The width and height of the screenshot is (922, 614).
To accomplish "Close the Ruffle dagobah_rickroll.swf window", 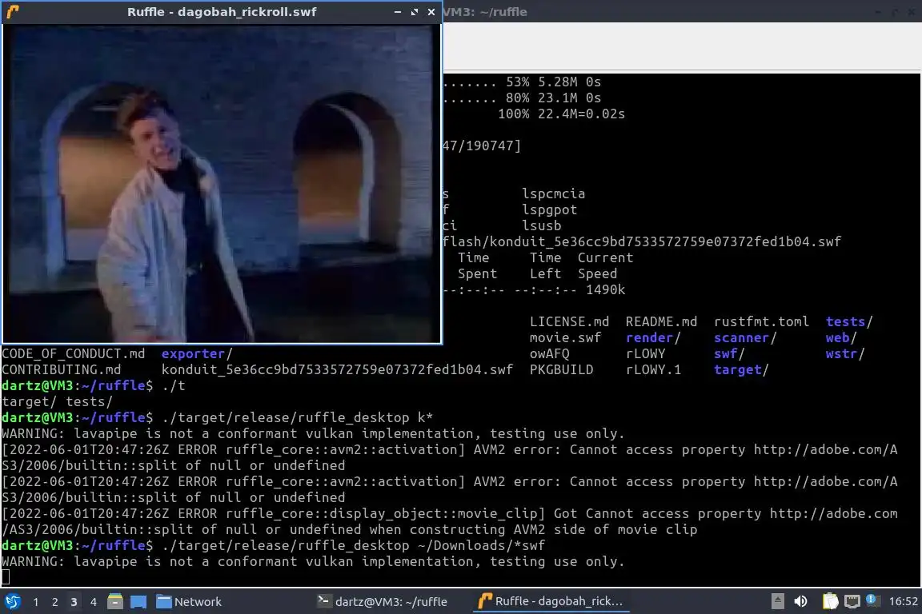I will coord(431,12).
